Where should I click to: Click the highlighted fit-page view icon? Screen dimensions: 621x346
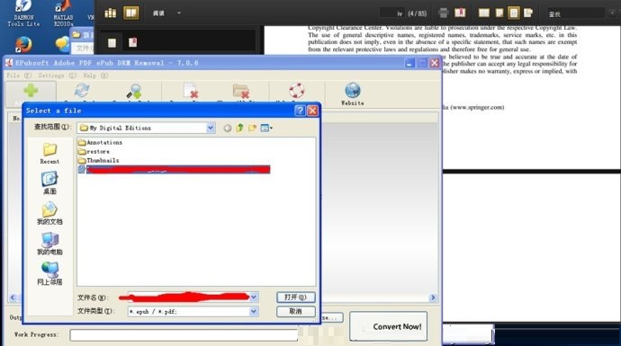pyautogui.click(x=514, y=13)
